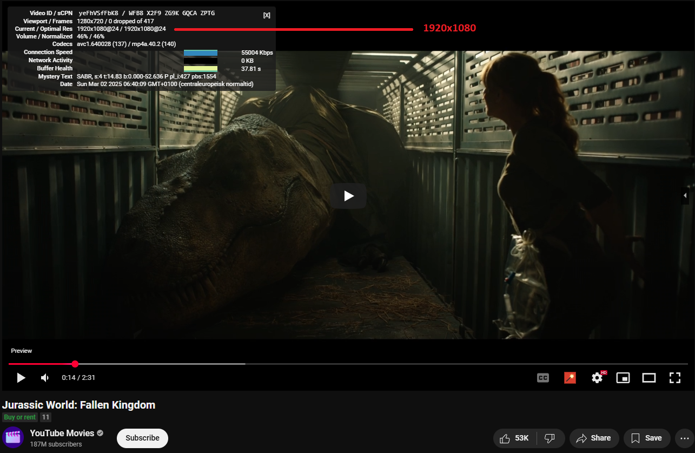Click the Date value Sun Mar 02 2025
Screen dimensions: 695x453
pyautogui.click(x=165, y=84)
